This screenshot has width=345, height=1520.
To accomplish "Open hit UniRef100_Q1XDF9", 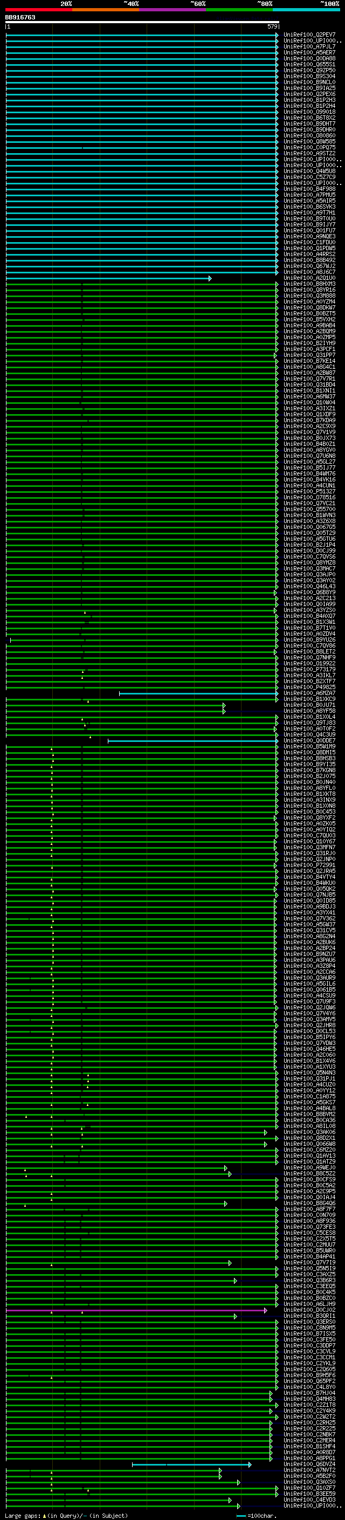I will coord(309,414).
